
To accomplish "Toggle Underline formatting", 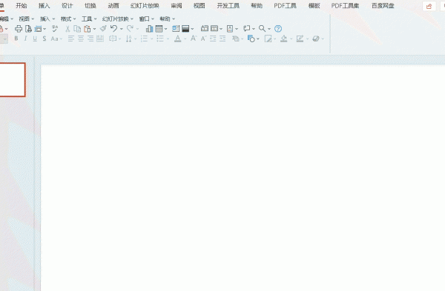I will click(35, 39).
